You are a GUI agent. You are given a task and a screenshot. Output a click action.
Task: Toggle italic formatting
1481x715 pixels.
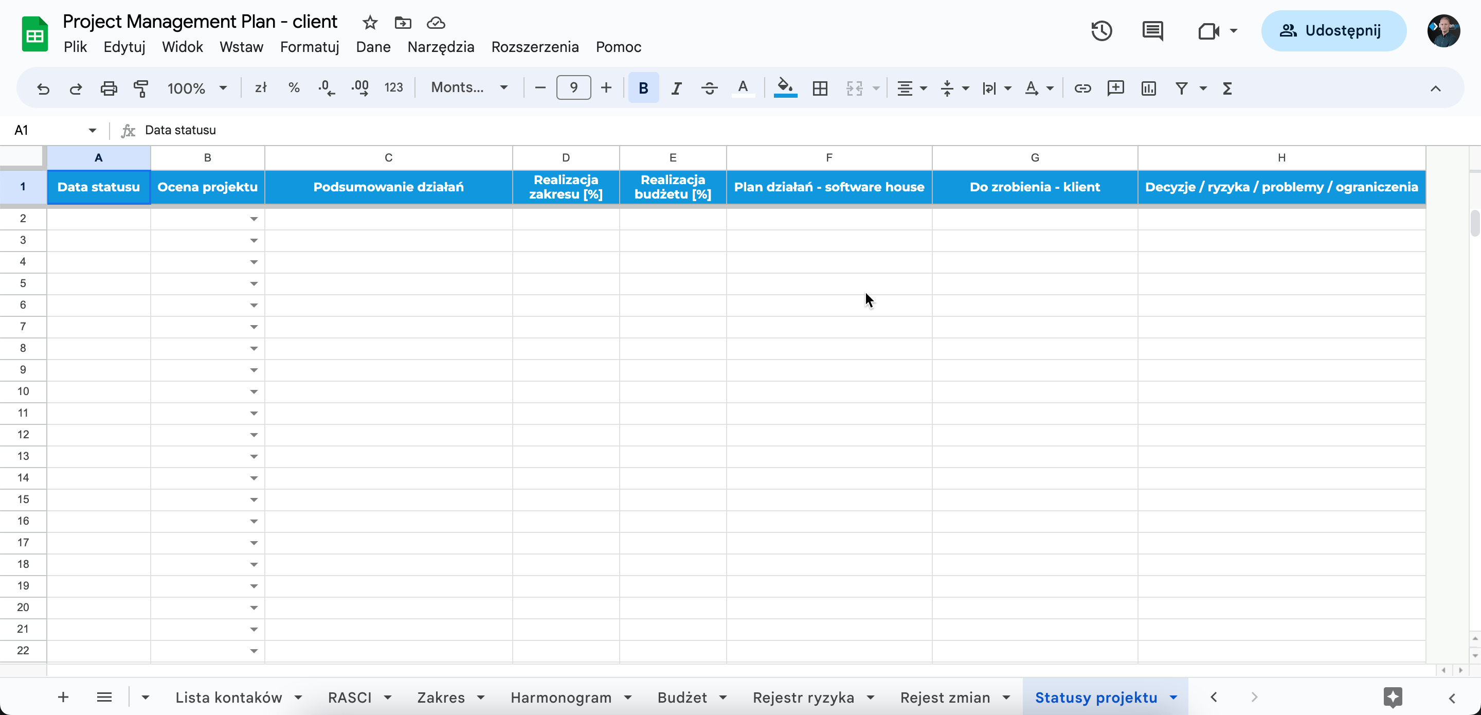[676, 88]
